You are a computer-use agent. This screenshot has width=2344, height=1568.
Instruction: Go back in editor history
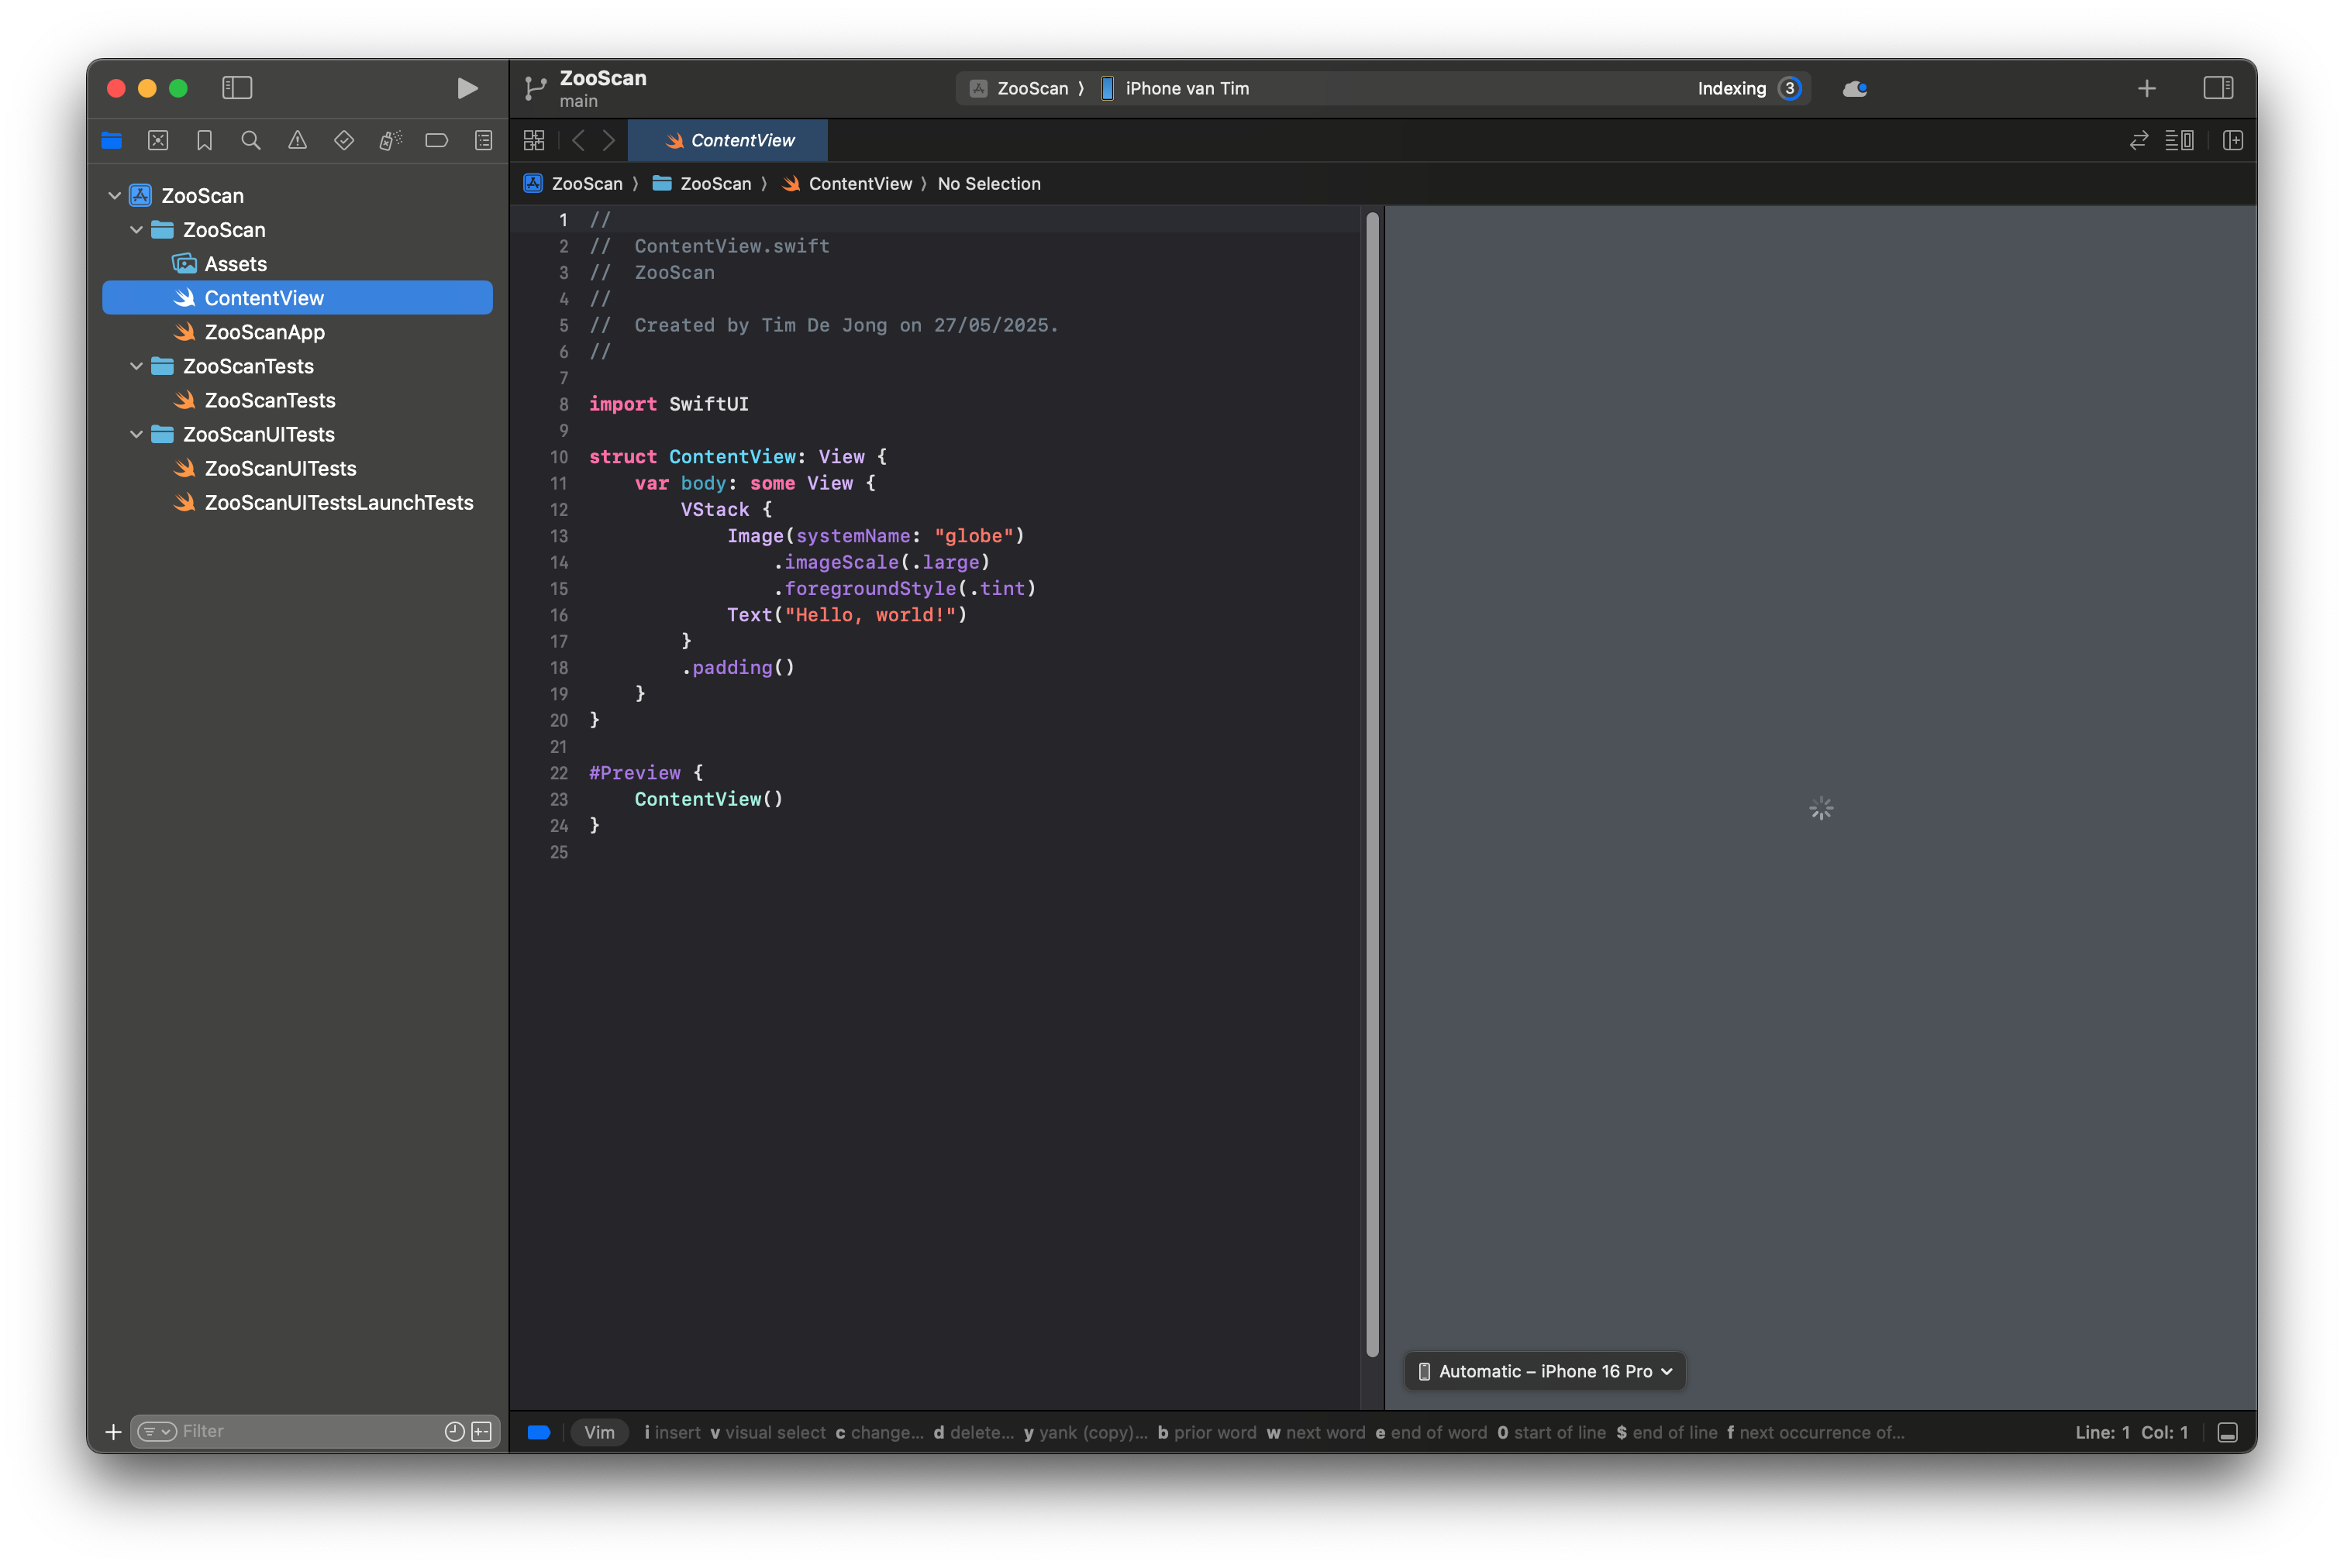pyautogui.click(x=578, y=141)
